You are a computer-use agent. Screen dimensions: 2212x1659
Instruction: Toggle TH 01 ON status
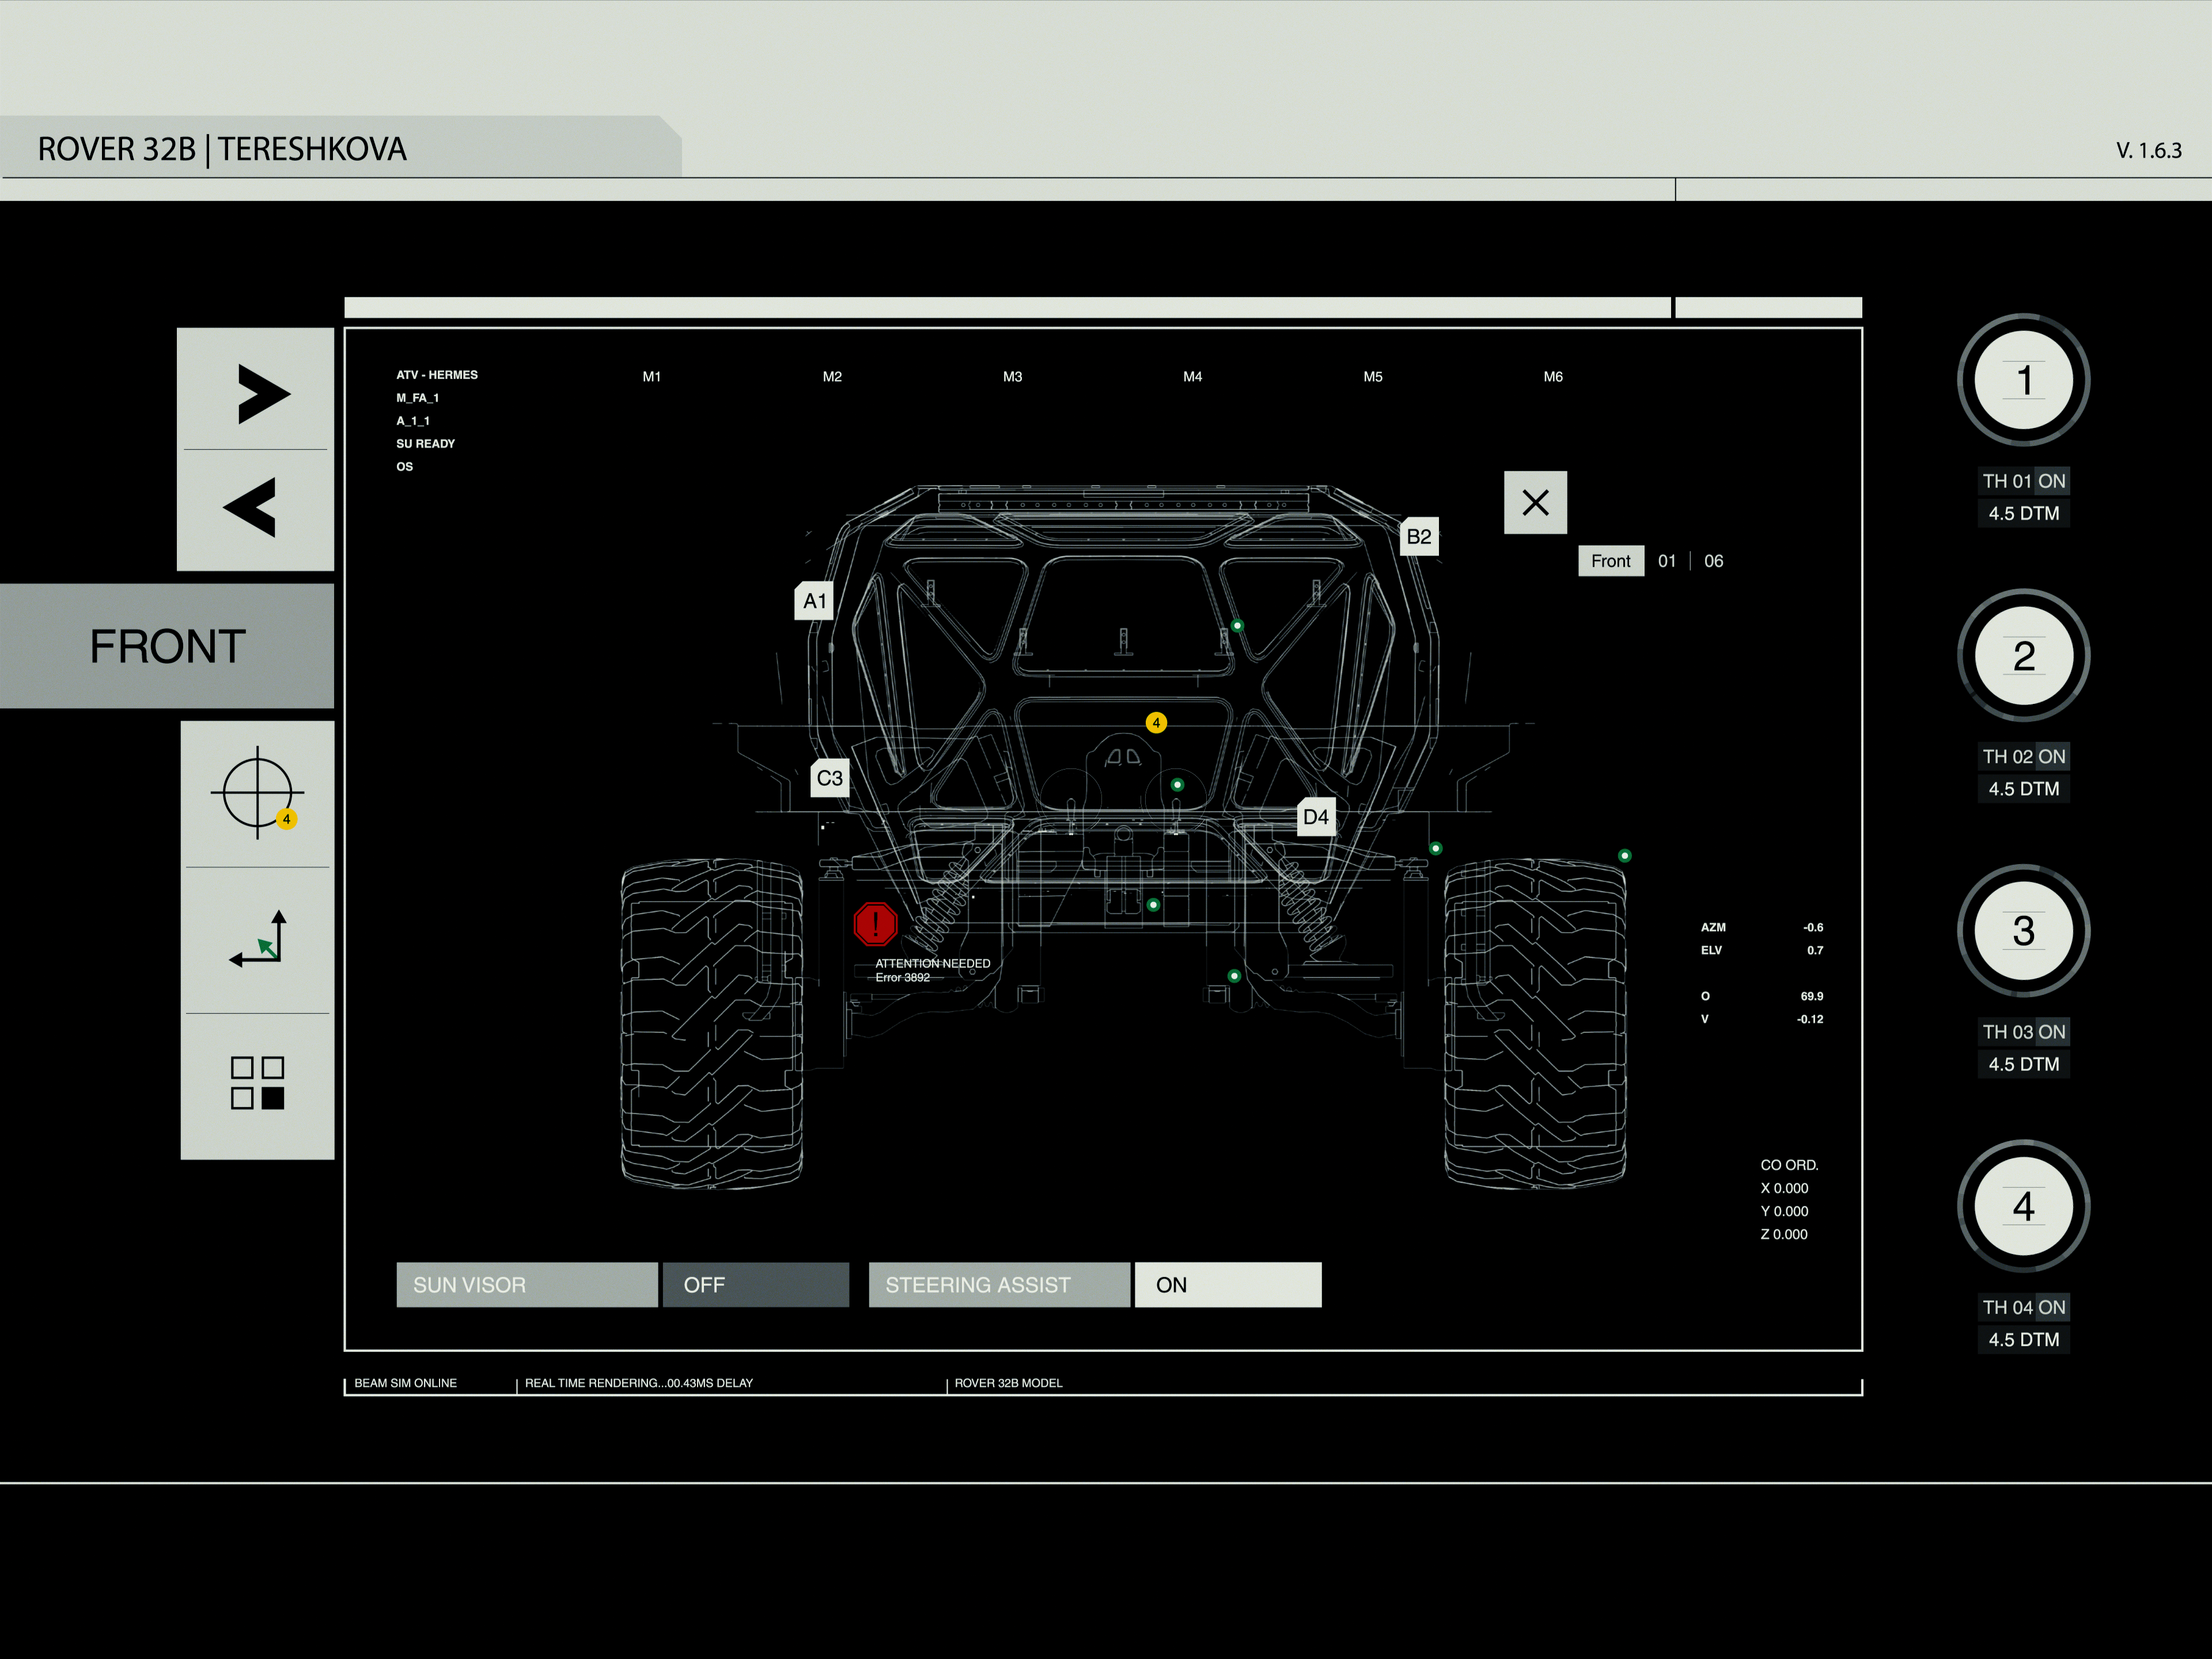pos(2051,481)
